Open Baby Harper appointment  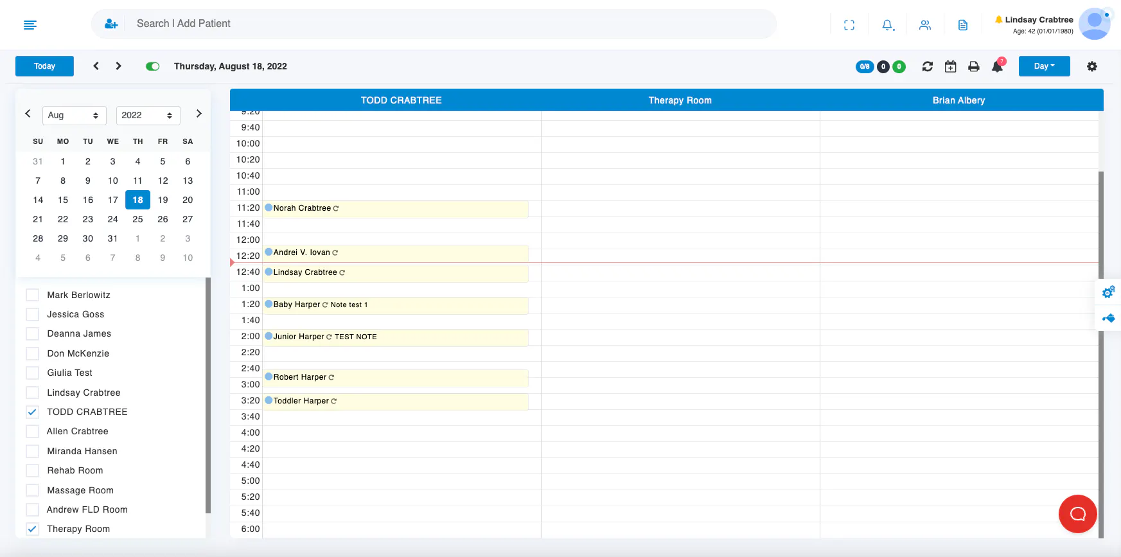396,306
